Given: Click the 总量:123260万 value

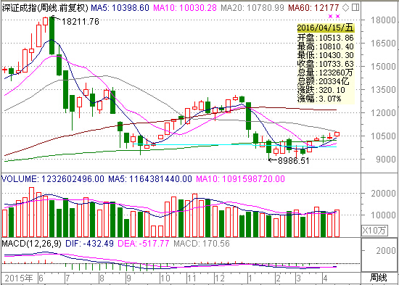Looking at the screenshot, I should [326, 73].
